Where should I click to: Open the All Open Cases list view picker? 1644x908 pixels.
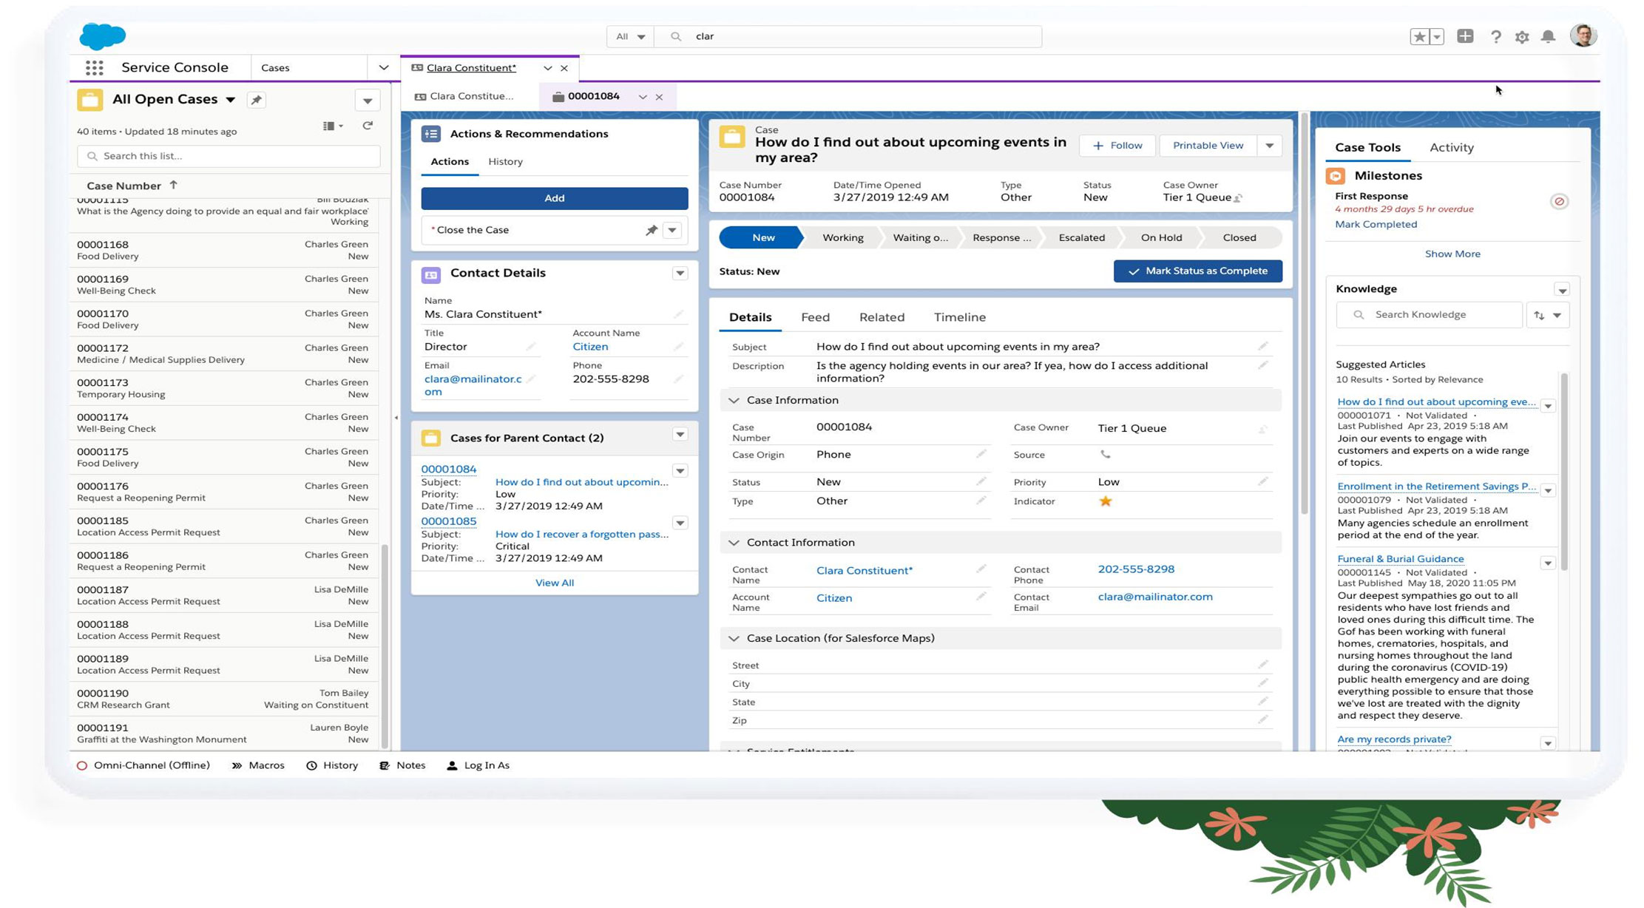230,99
